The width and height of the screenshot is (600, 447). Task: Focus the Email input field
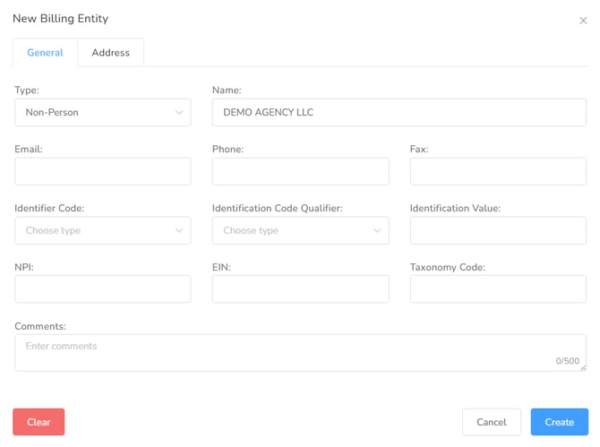click(x=102, y=171)
